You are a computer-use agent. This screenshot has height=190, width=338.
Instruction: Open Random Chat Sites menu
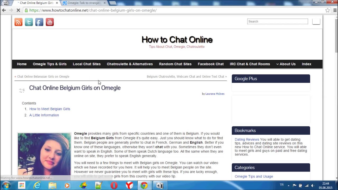(x=175, y=64)
